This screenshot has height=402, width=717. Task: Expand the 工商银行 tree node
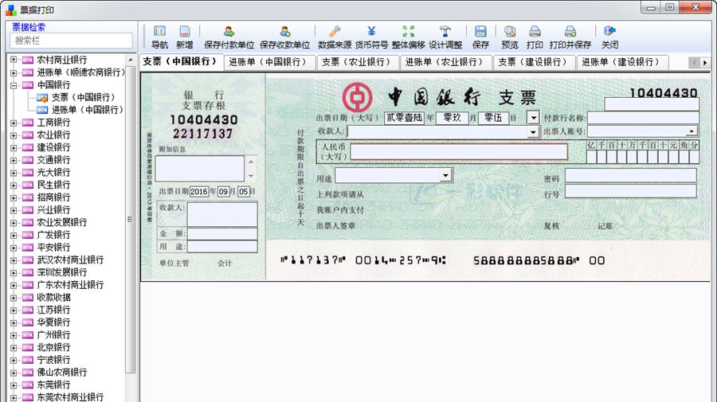14,123
